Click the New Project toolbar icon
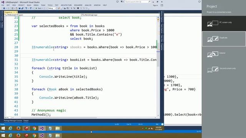246x138 pixels. point(13,8)
